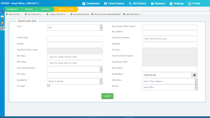The height and width of the screenshot is (118, 210).
Task: Click the globe icon in left sidebar
Action: 2,12
